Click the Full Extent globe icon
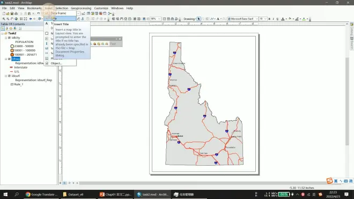The image size is (354, 199). pyautogui.click(x=16, y=19)
